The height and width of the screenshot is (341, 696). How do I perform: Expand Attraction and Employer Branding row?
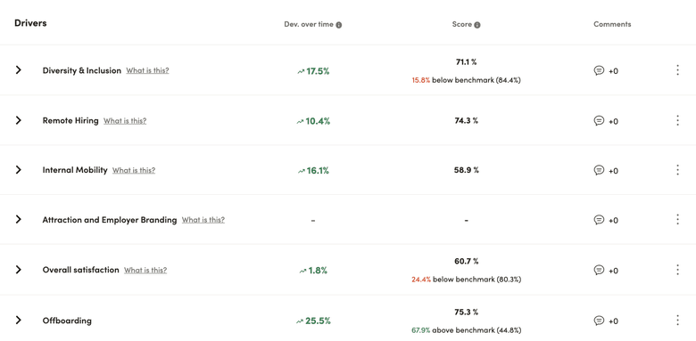[18, 219]
